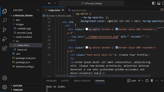Click line number 17 in the gutter

(x=49, y=37)
